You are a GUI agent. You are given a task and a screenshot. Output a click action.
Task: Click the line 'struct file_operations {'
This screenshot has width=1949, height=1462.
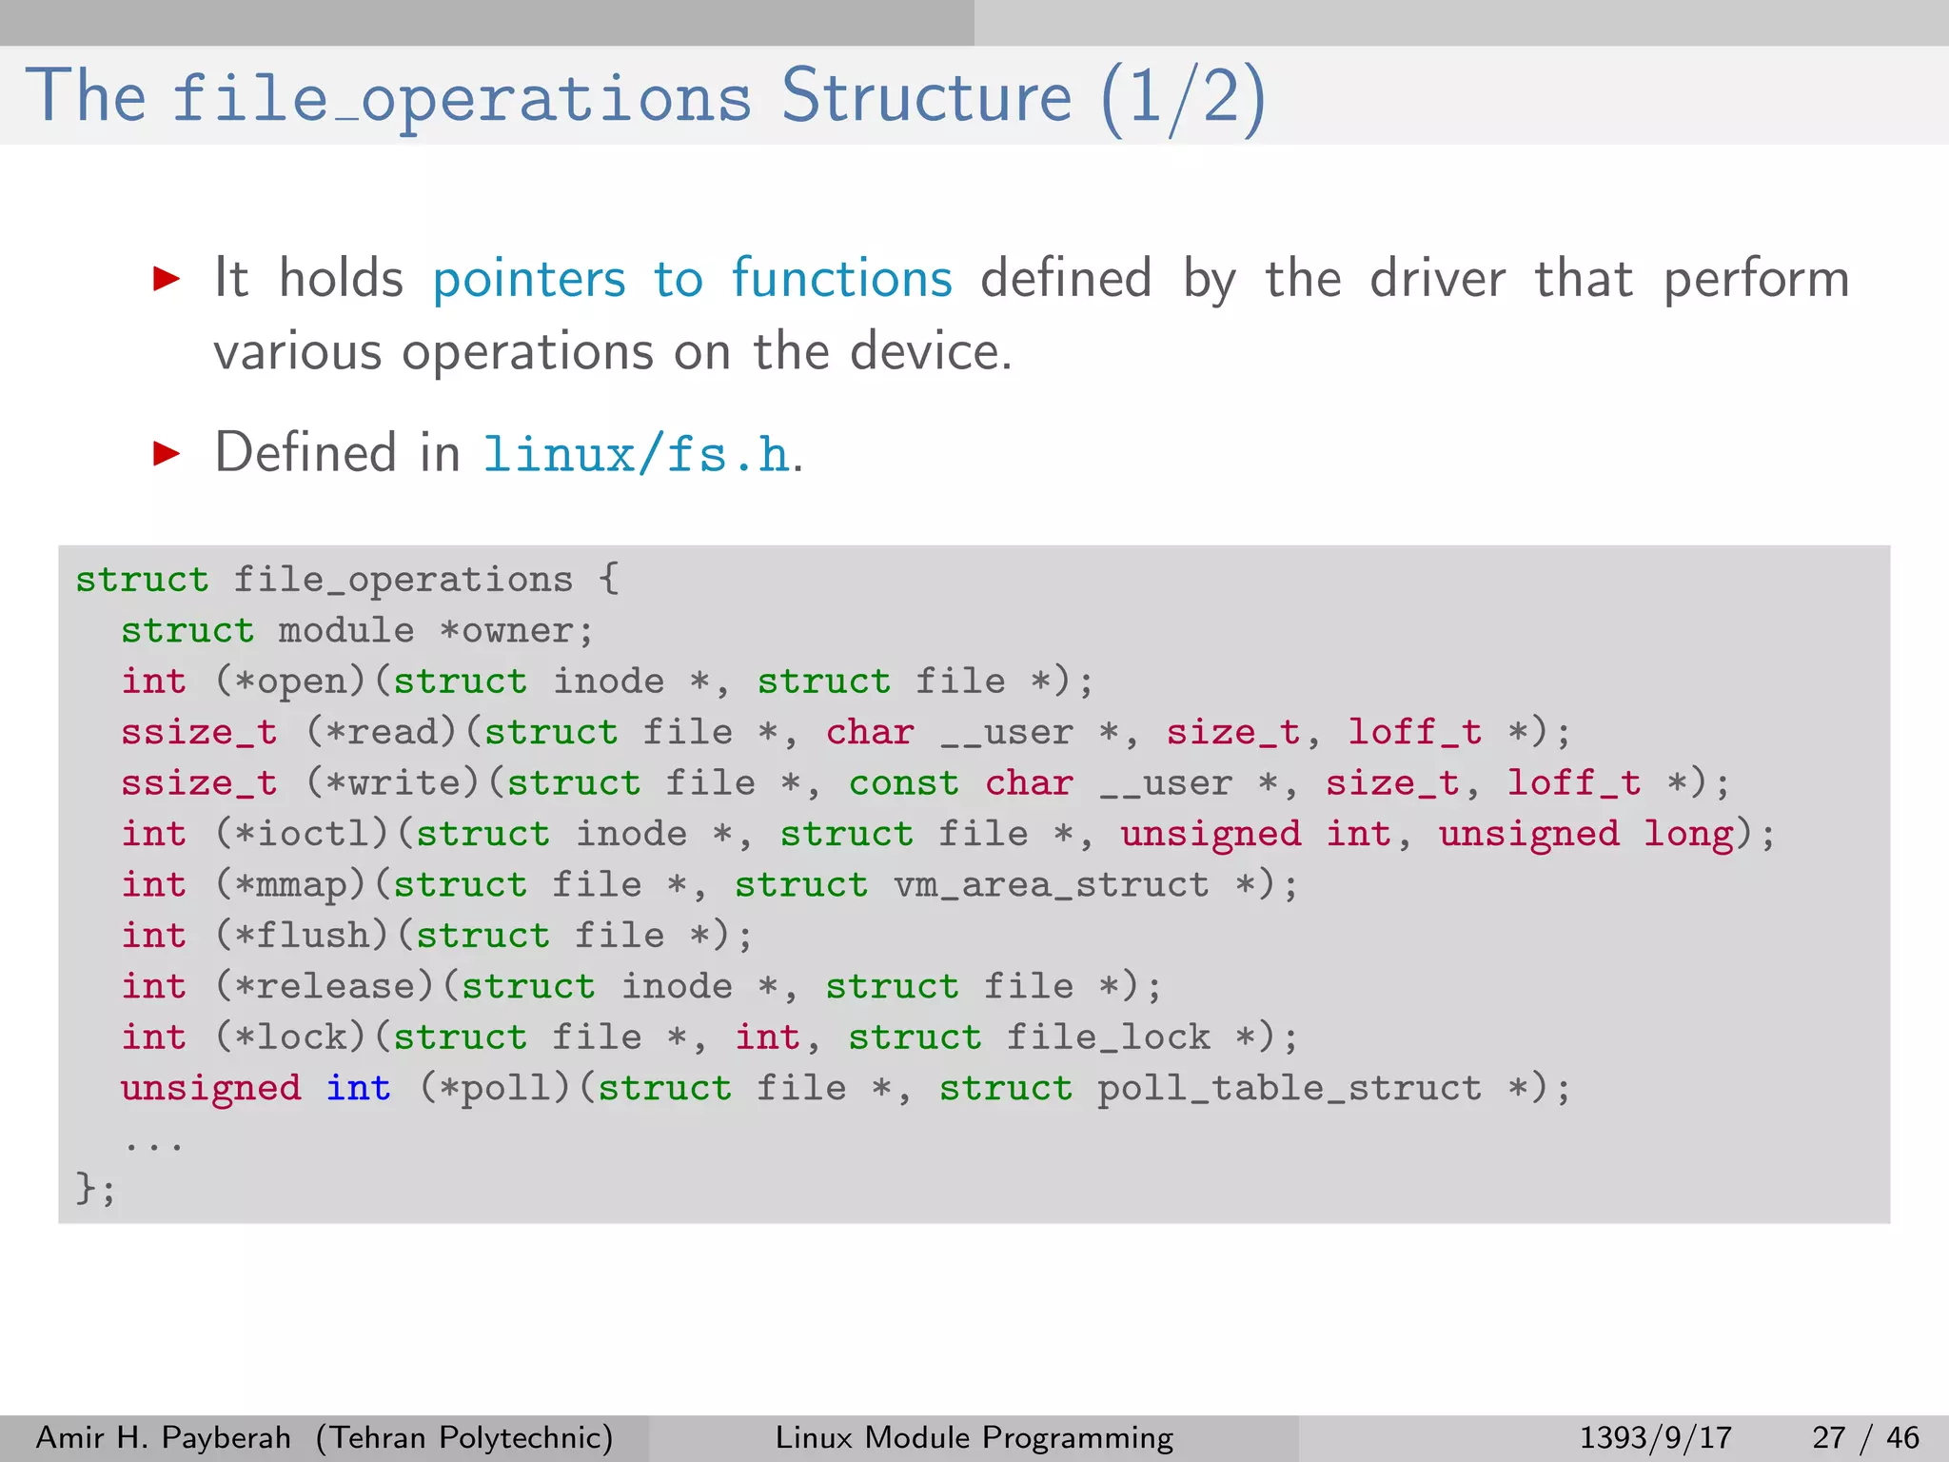(x=347, y=580)
